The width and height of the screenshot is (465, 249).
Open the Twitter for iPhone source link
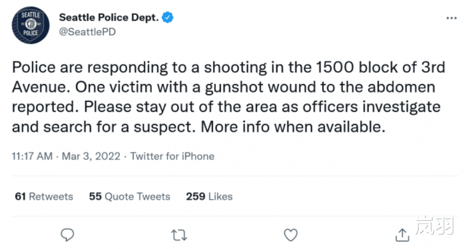[172, 156]
